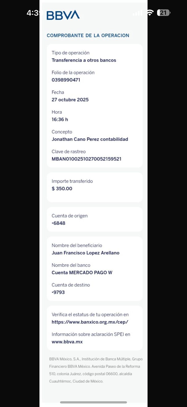
Task: Tap the bank name Cuenta MERCADO PAGO W
Action: click(82, 272)
